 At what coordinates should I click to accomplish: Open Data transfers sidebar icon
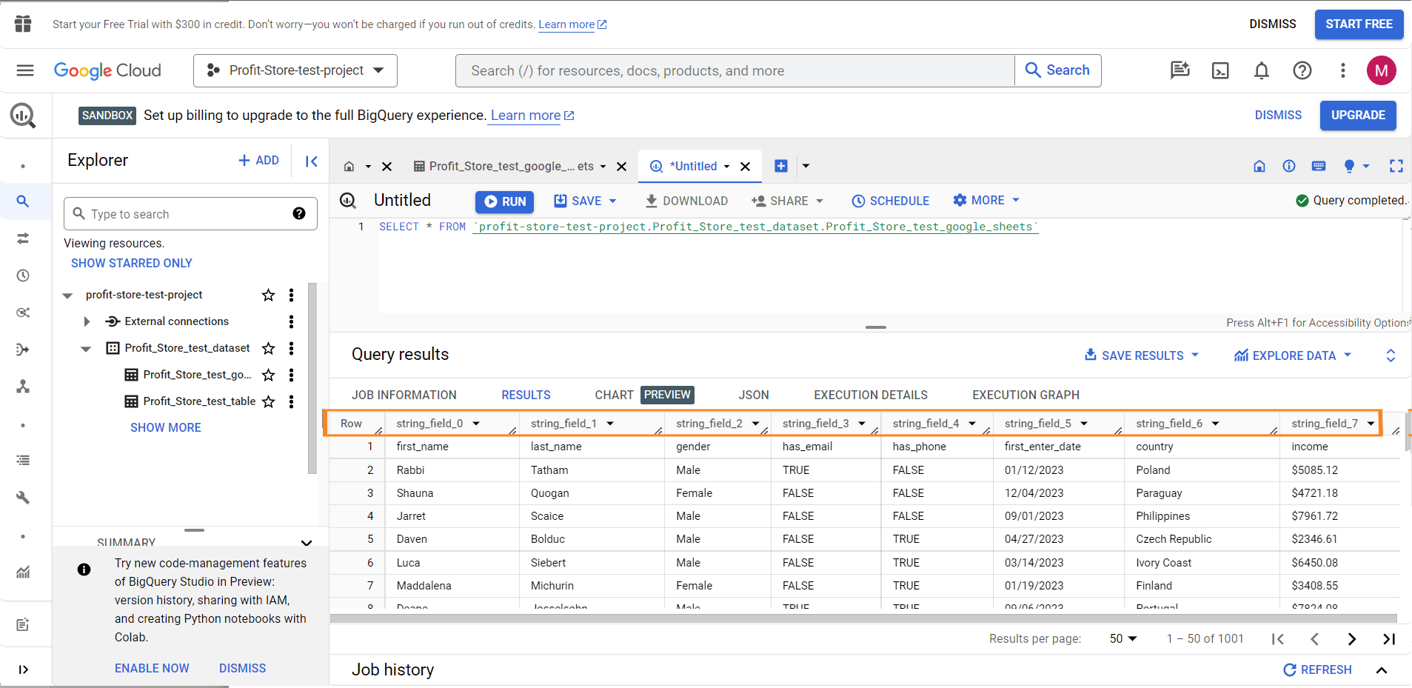pos(23,238)
